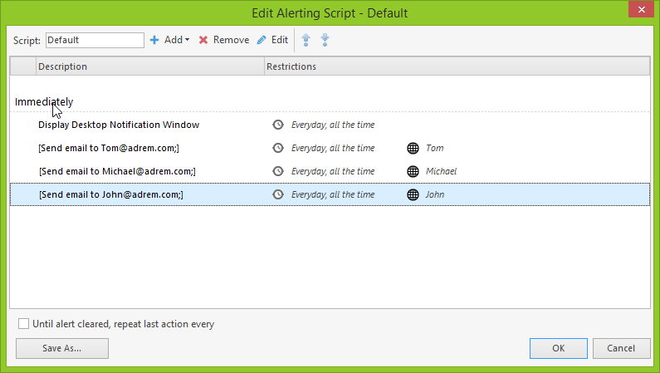The height and width of the screenshot is (373, 660).
Task: Click the Edit pencil icon
Action: pyautogui.click(x=262, y=40)
